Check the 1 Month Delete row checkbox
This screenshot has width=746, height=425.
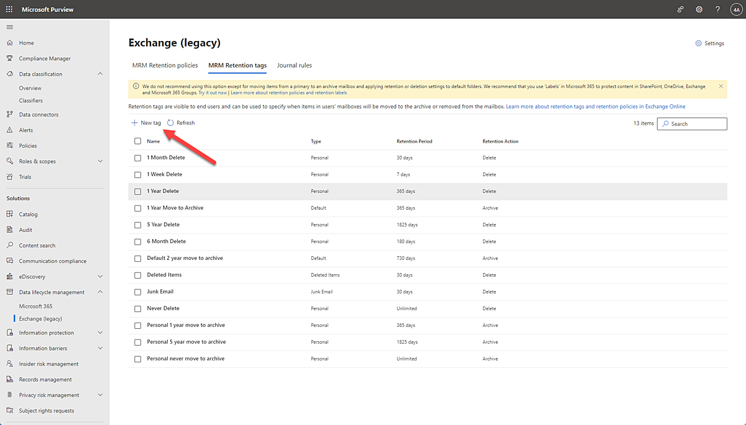(137, 158)
